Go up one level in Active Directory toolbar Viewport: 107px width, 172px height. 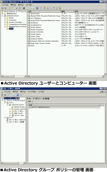(10, 8)
